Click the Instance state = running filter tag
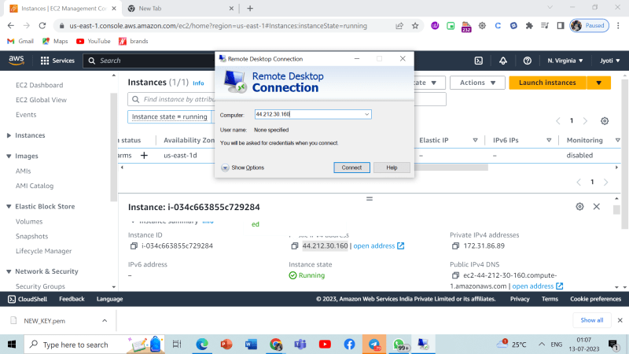 (170, 116)
